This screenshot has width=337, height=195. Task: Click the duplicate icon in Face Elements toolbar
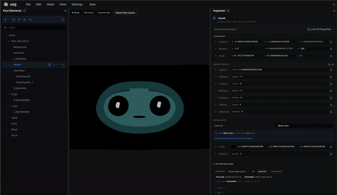[14, 20]
